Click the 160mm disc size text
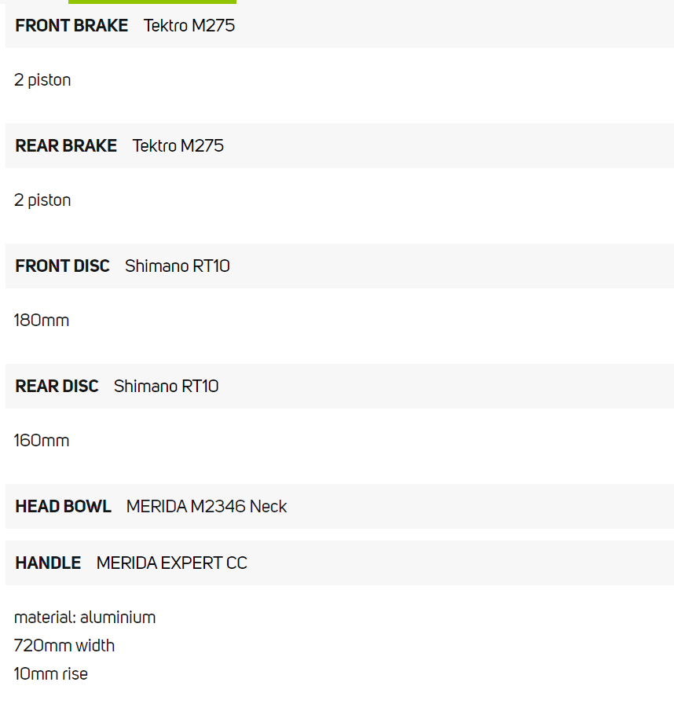674x715 pixels. pos(42,441)
